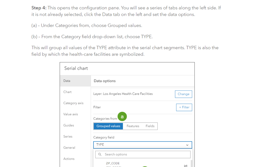
Task: Switch to the General tab
Action: 69,148
